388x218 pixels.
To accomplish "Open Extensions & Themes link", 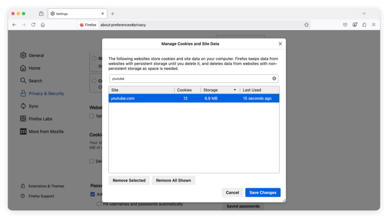I will [43, 186].
